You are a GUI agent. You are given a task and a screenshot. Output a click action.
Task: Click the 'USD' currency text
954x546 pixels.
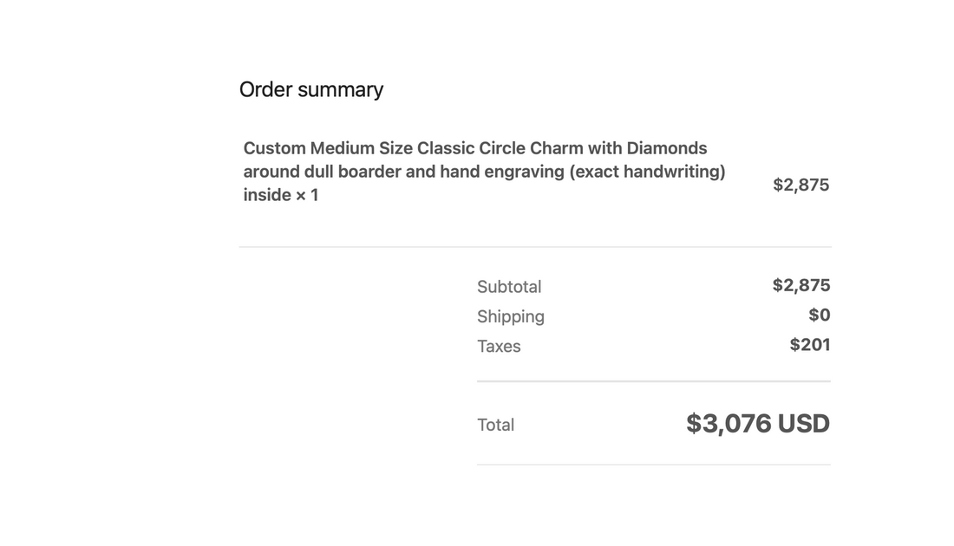804,424
